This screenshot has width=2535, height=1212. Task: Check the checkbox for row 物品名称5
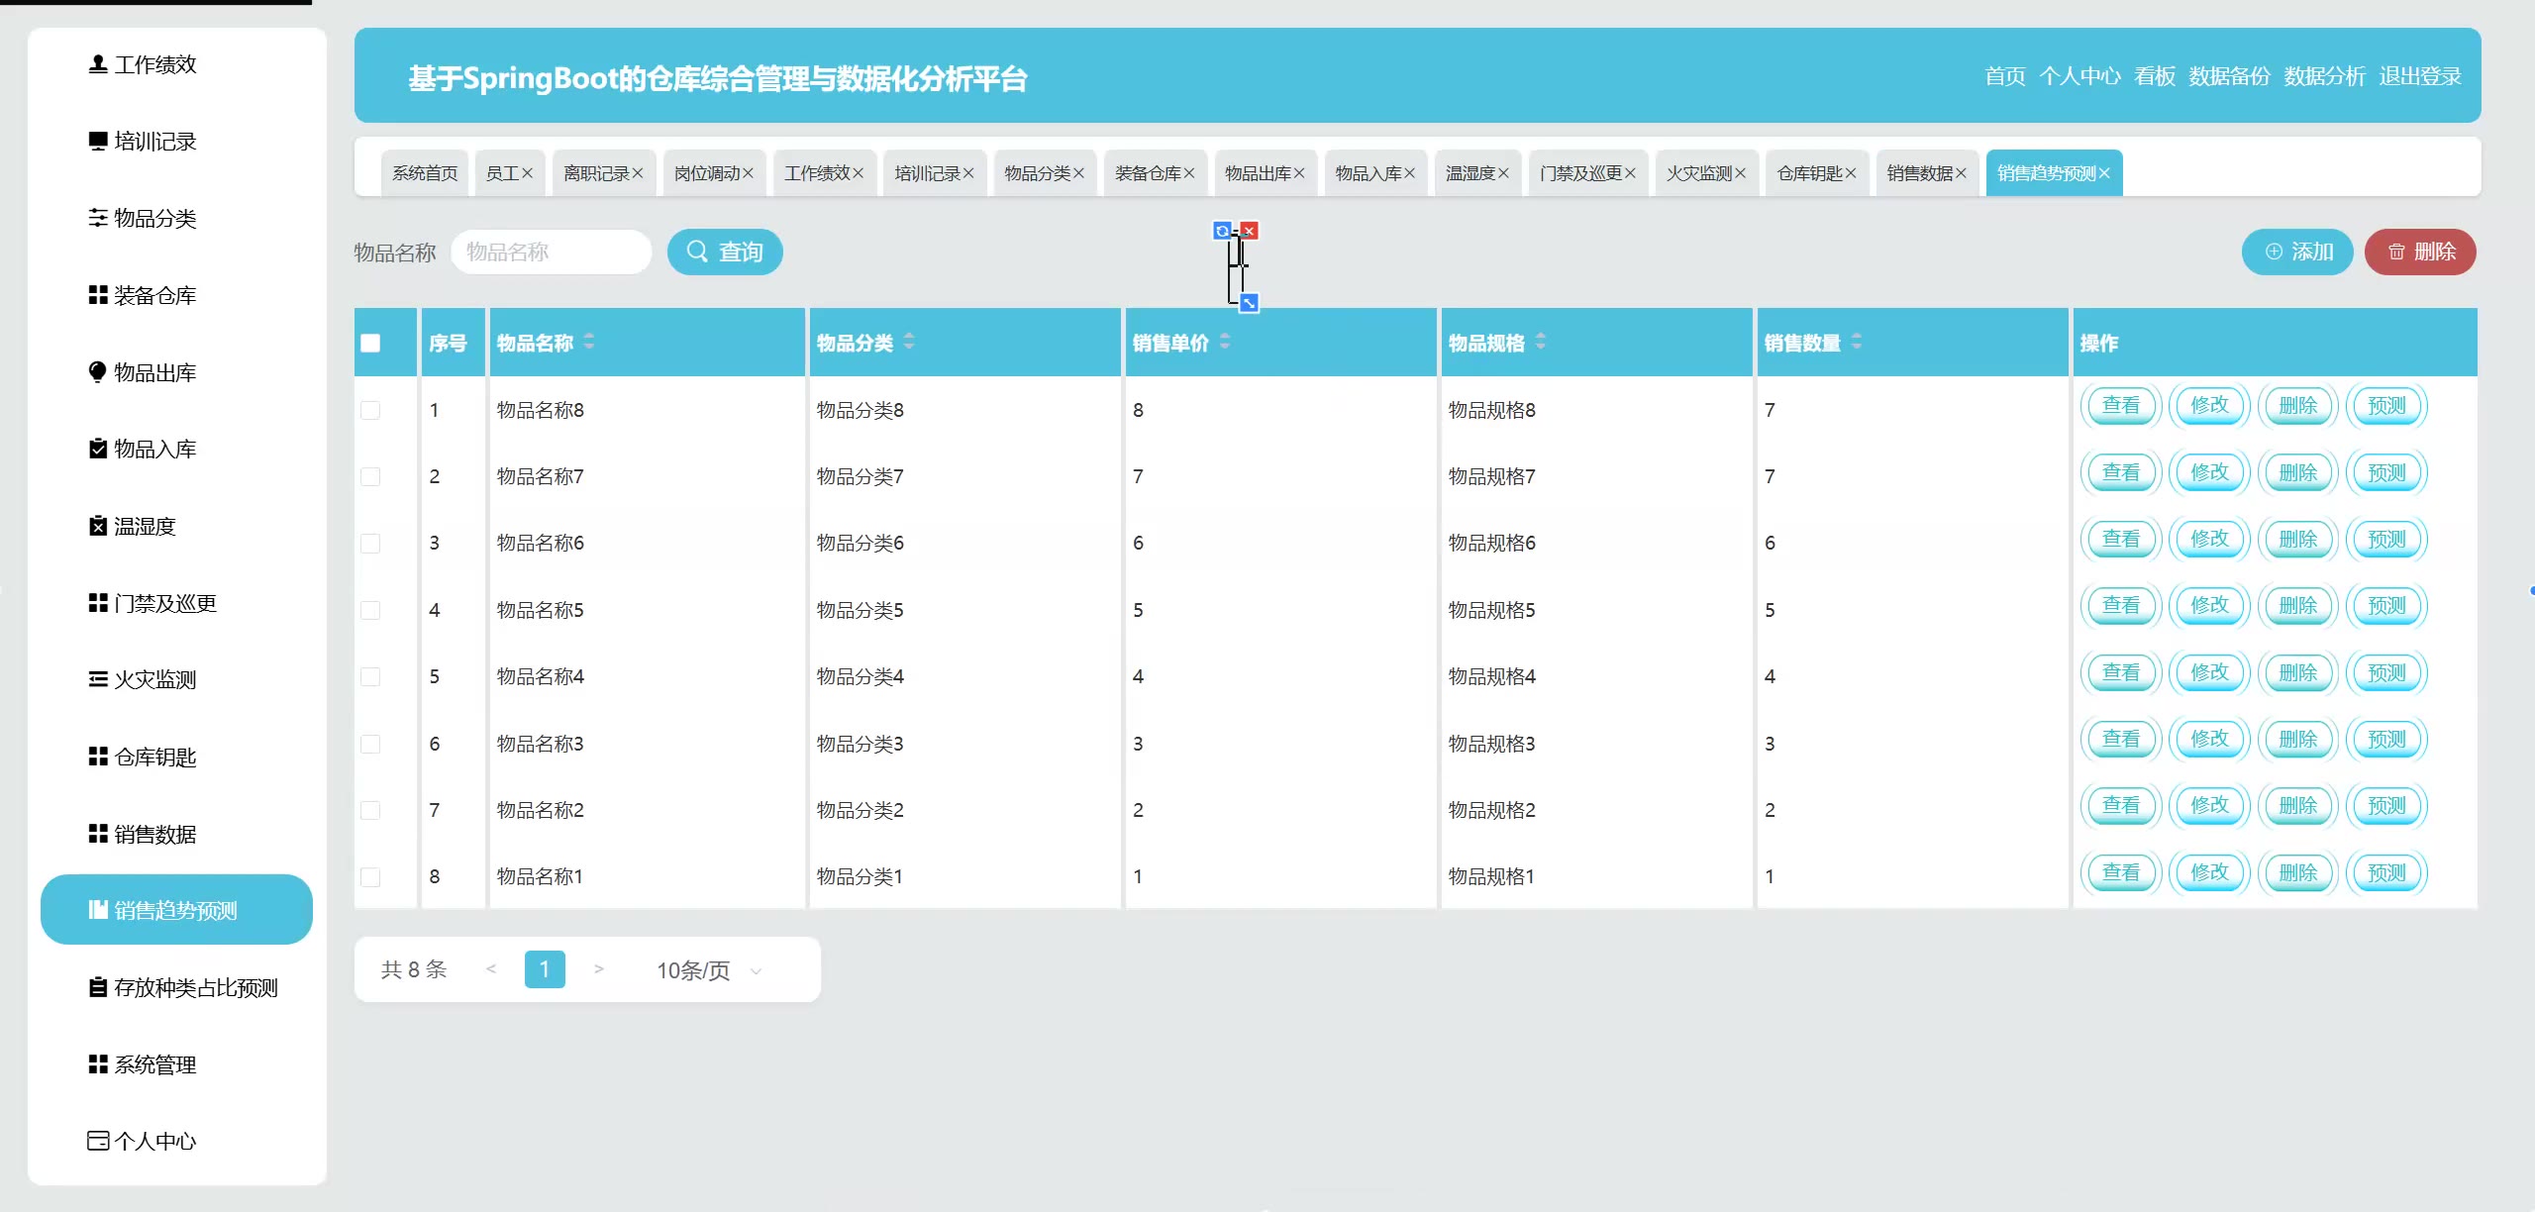[x=370, y=610]
